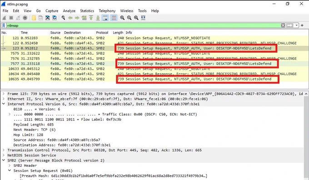309x180 pixels.
Task: Open the Analyze menu
Action: [69, 11]
